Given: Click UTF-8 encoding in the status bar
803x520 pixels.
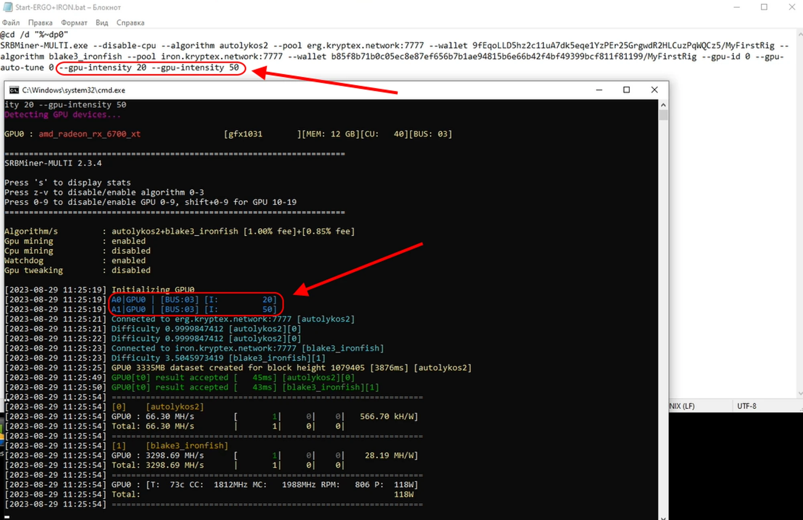Looking at the screenshot, I should click(x=746, y=406).
